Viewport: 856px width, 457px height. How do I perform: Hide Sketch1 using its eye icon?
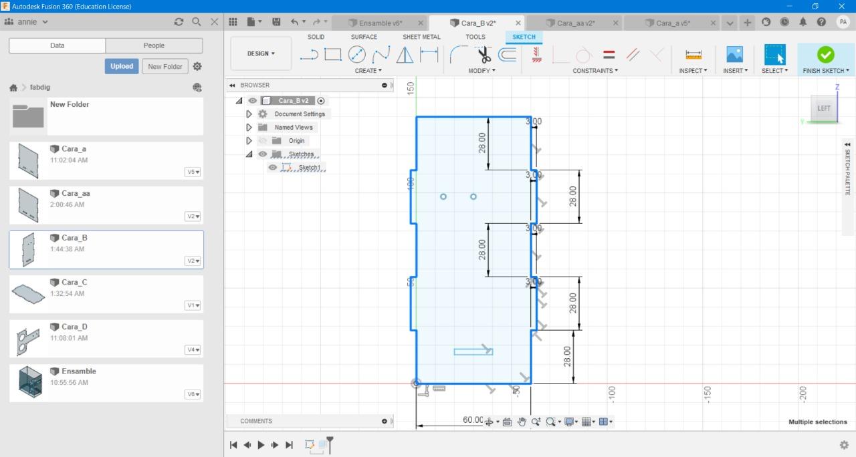[273, 168]
